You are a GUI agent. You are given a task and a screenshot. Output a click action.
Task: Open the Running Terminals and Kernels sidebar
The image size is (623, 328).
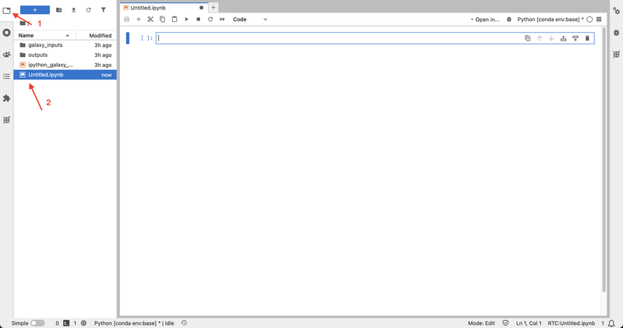(x=7, y=33)
